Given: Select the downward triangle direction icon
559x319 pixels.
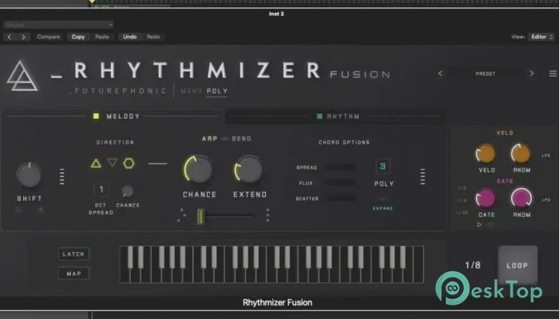Looking at the screenshot, I should point(113,164).
